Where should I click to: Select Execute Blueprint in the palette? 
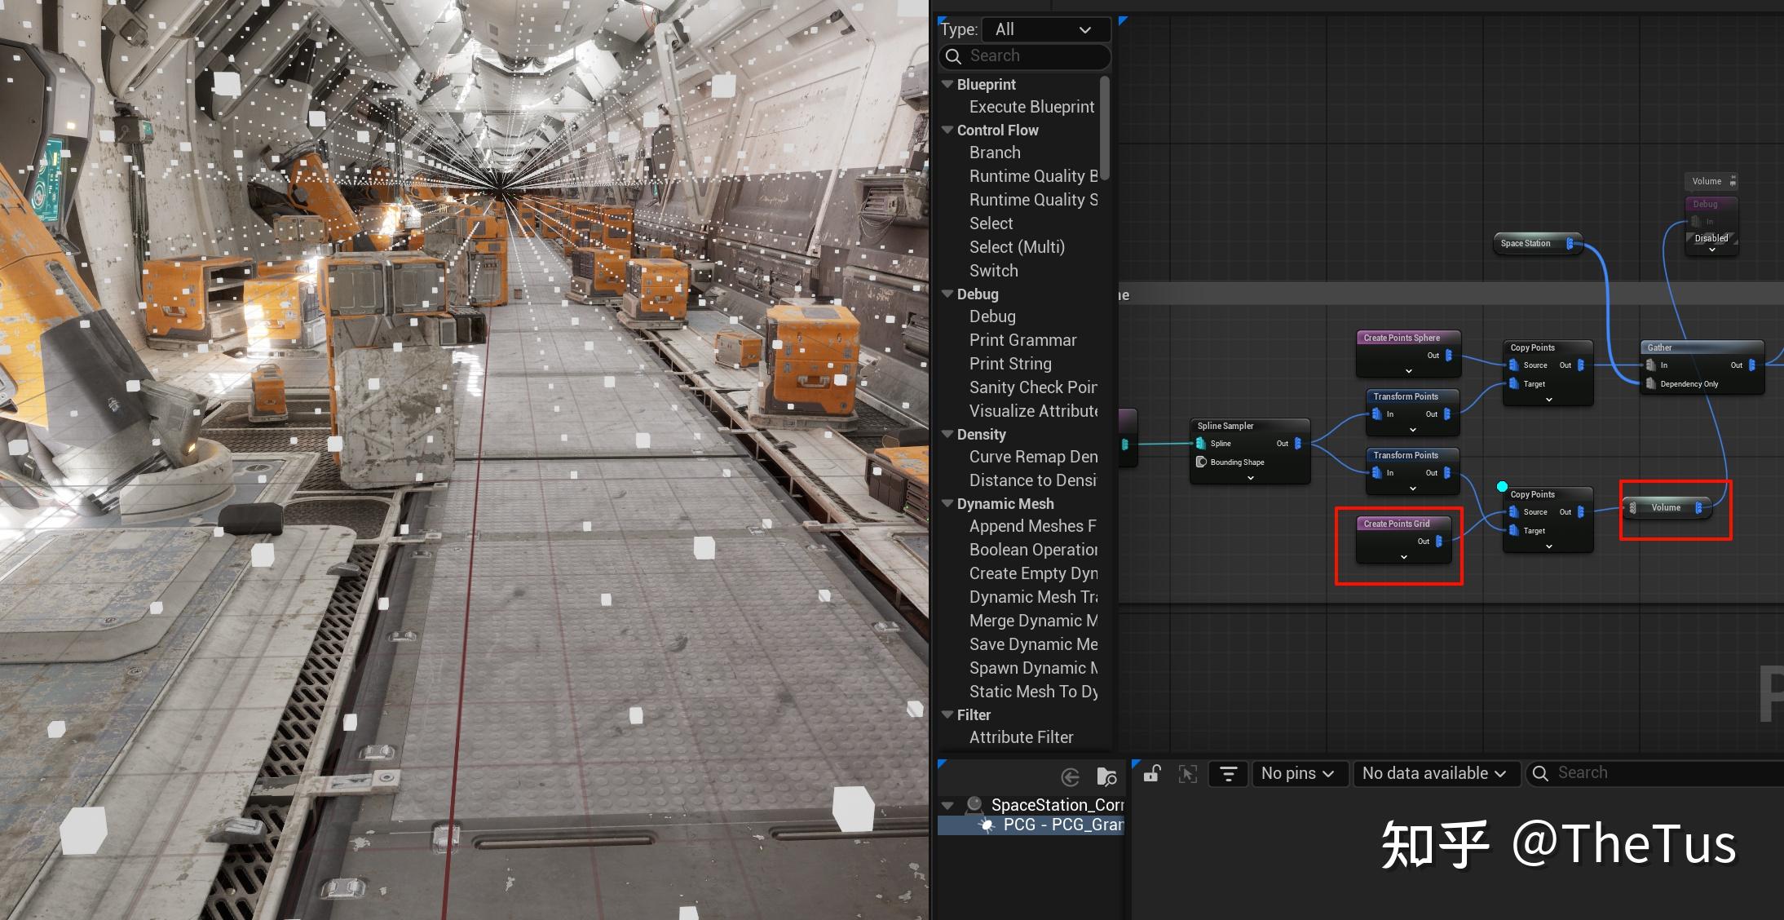coord(1031,107)
